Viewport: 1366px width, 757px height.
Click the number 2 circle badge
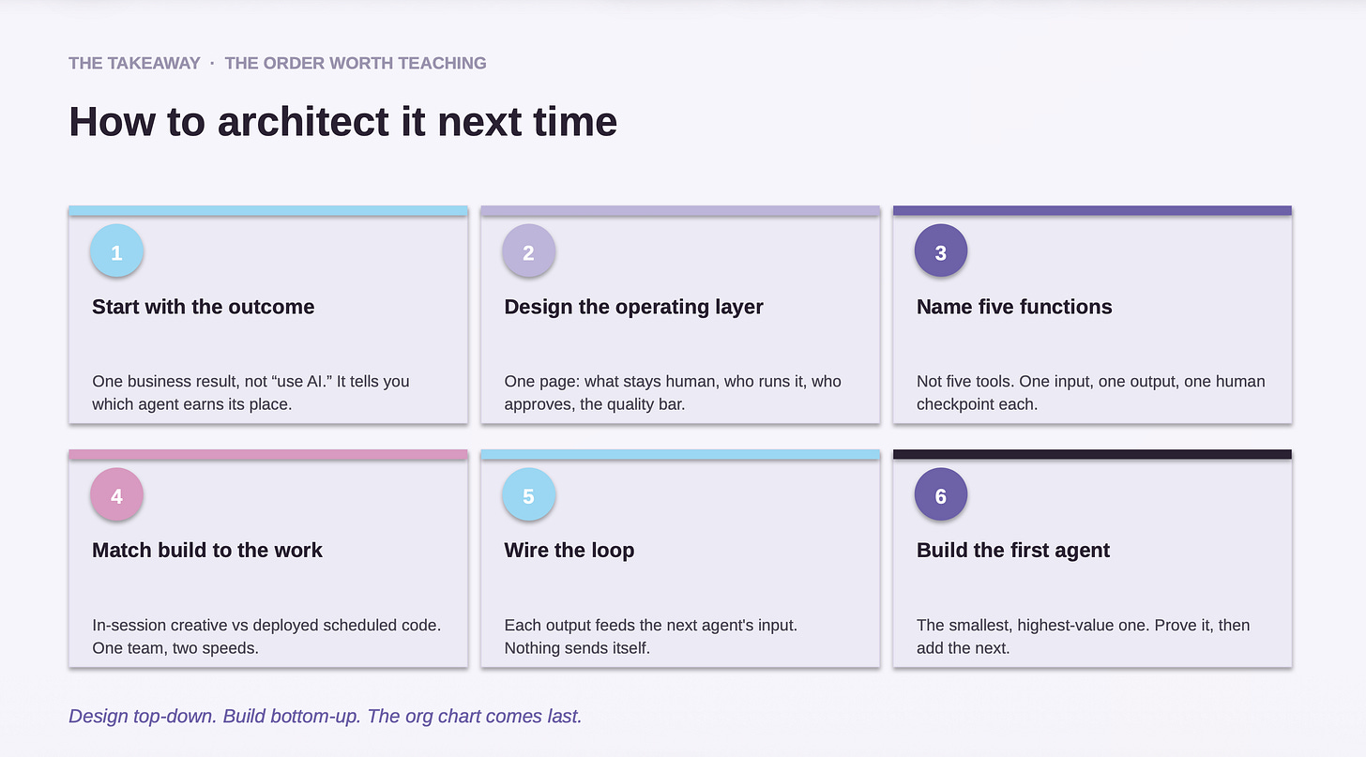coord(528,251)
